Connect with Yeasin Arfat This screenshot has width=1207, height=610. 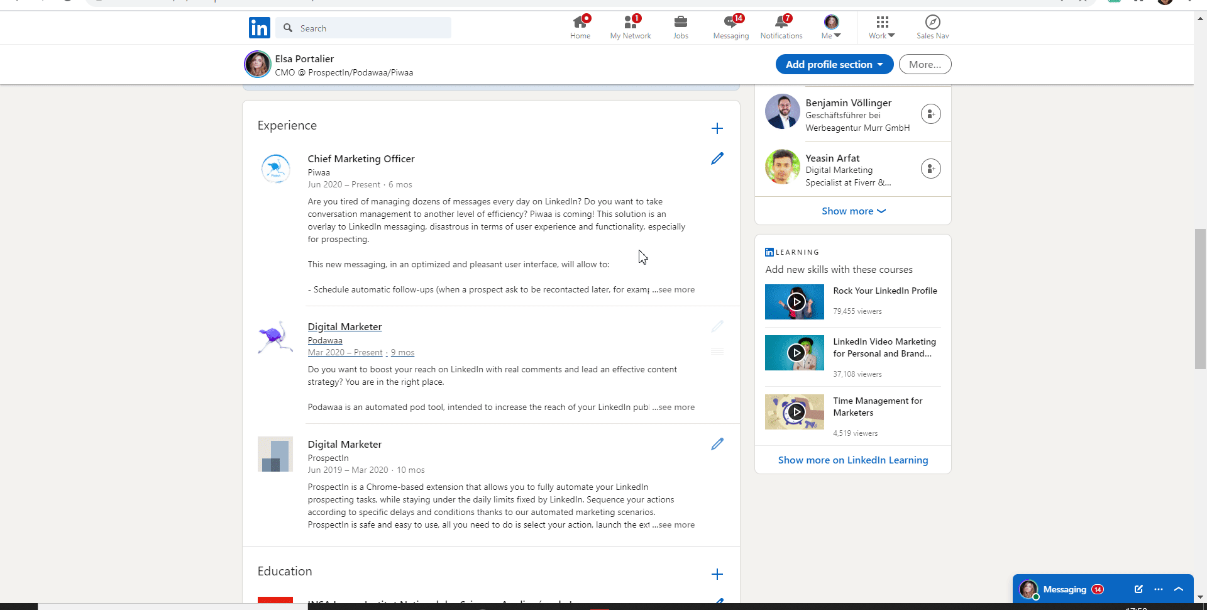coord(931,169)
